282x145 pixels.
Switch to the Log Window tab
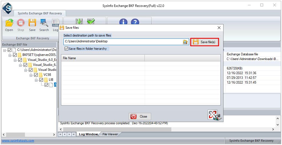pyautogui.click(x=88, y=134)
